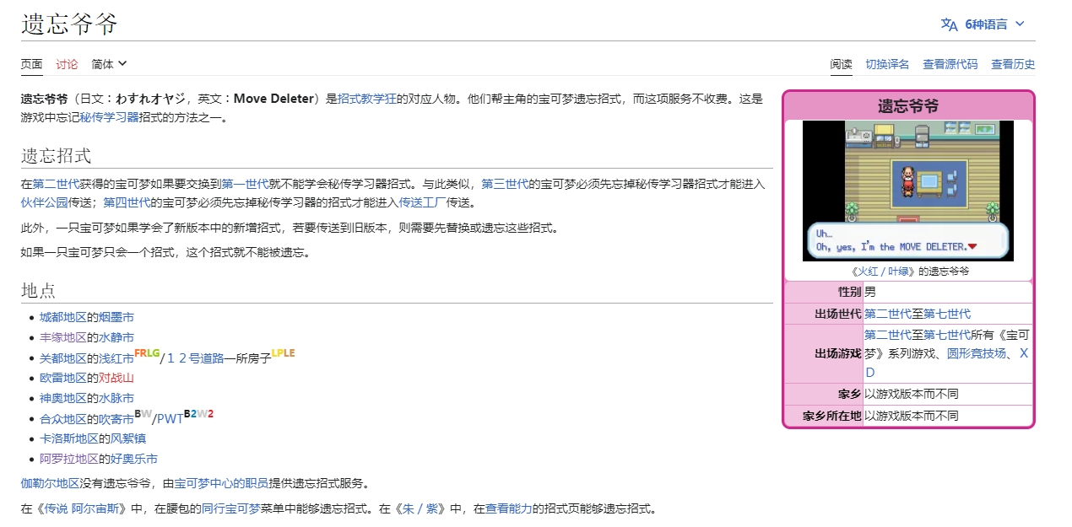Select the 页面 tab
The width and height of the screenshot is (1072, 527).
pyautogui.click(x=31, y=64)
